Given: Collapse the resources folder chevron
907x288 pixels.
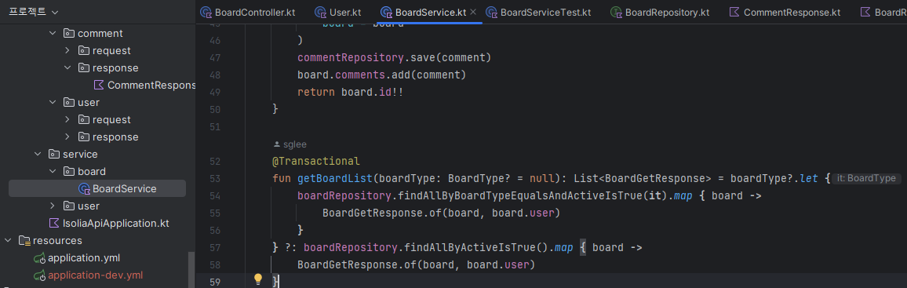Looking at the screenshot, I should pyautogui.click(x=8, y=241).
